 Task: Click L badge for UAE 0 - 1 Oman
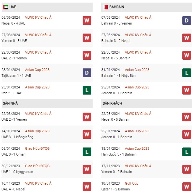(x=87, y=152)
